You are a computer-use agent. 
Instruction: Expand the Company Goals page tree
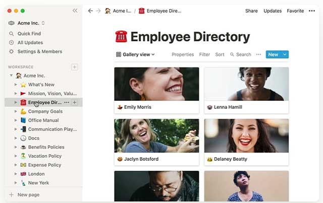point(16,111)
